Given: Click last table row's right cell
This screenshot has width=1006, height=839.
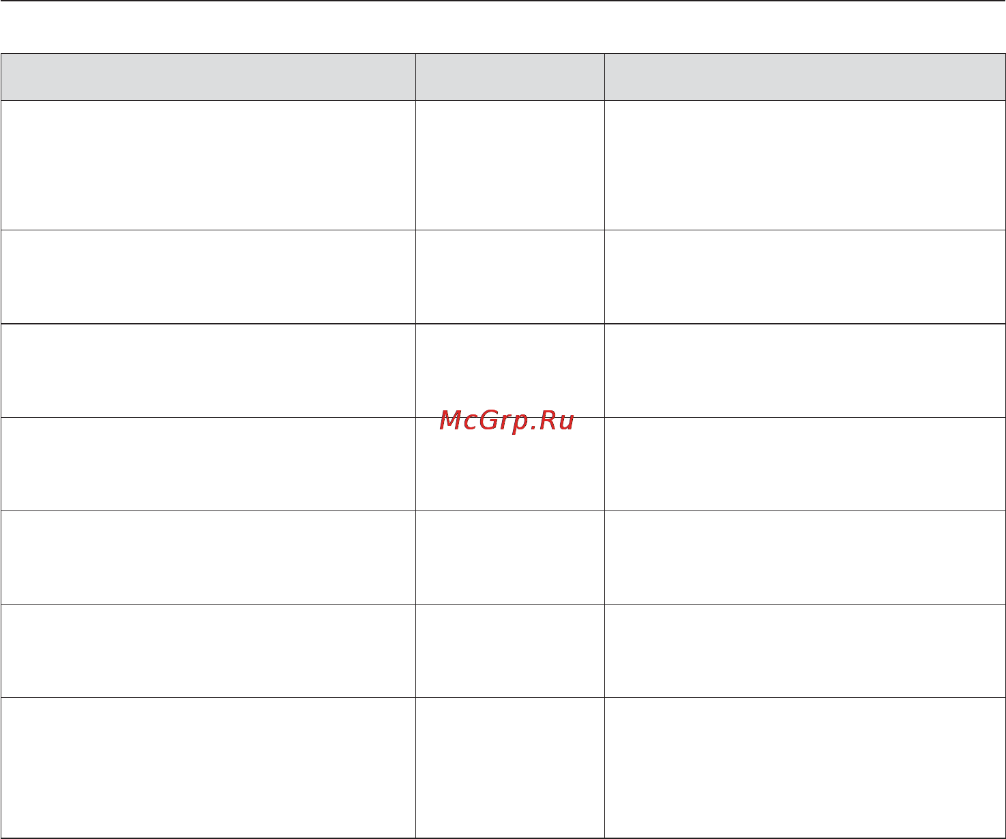Looking at the screenshot, I should click(805, 767).
